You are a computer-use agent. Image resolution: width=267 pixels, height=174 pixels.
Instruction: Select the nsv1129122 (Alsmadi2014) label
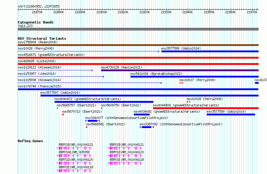[x=40, y=67]
